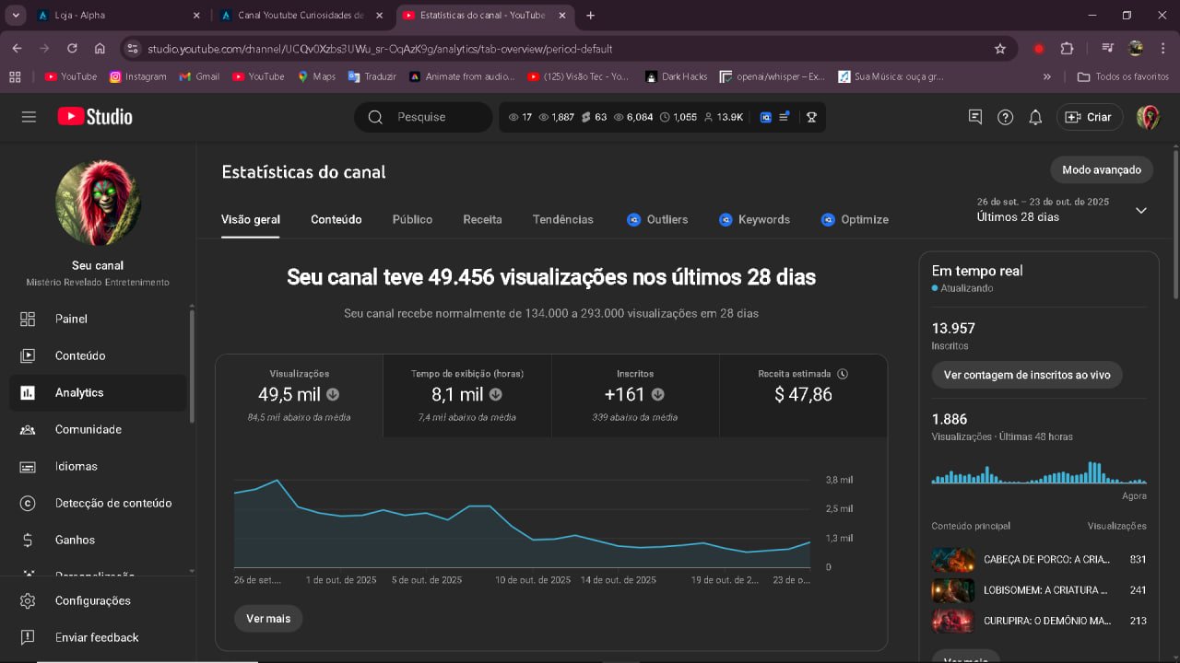Screen dimensions: 1180x663
Task: Open the YouTube Studio hamburger menu
Action: 29,117
